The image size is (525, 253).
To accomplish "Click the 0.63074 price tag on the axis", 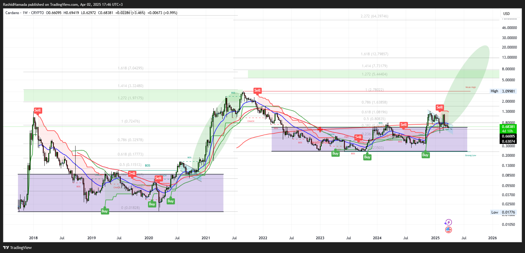I will click(x=508, y=141).
